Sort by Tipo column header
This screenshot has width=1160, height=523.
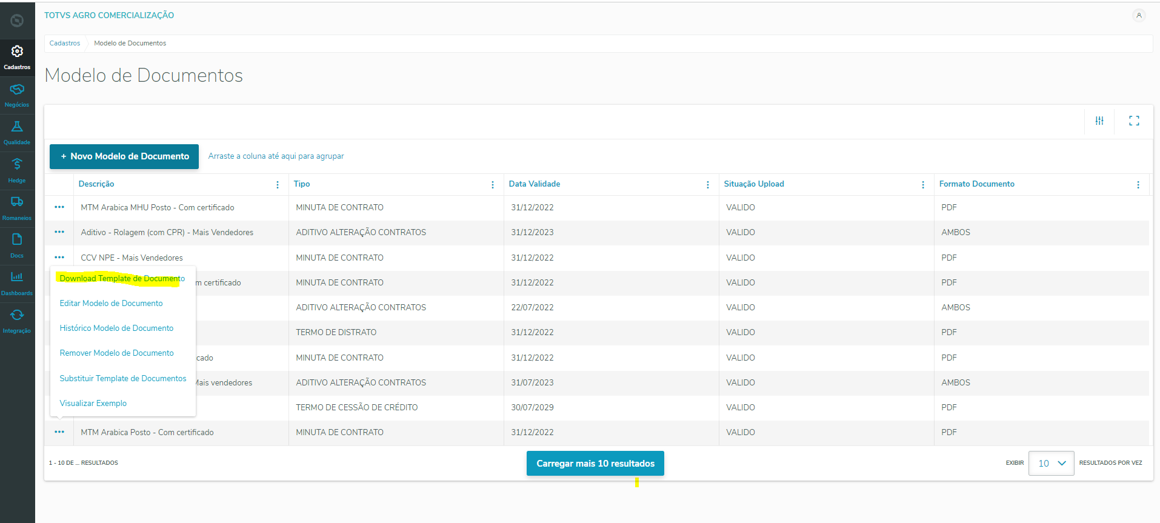pos(302,184)
